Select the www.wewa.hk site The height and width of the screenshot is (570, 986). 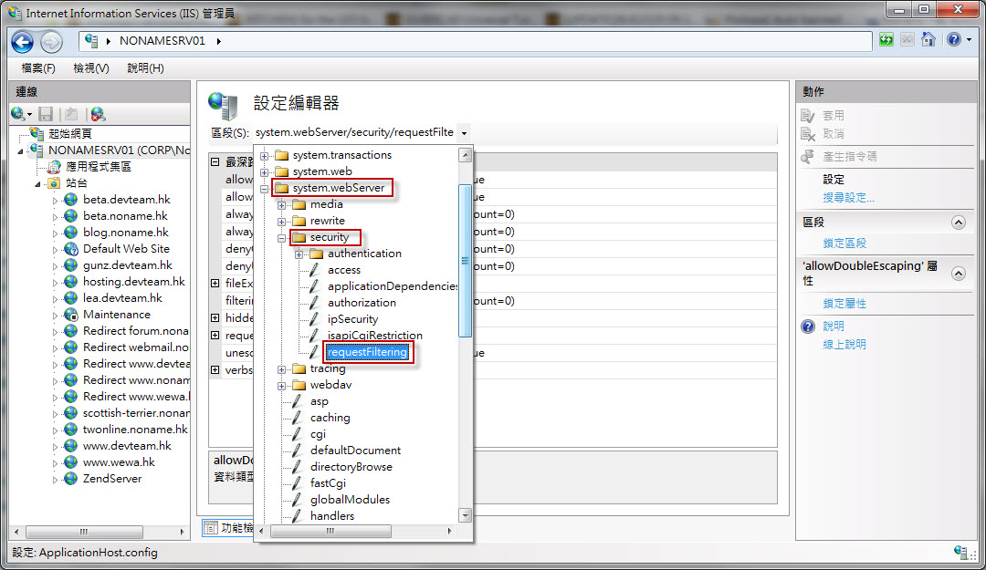[x=119, y=461]
